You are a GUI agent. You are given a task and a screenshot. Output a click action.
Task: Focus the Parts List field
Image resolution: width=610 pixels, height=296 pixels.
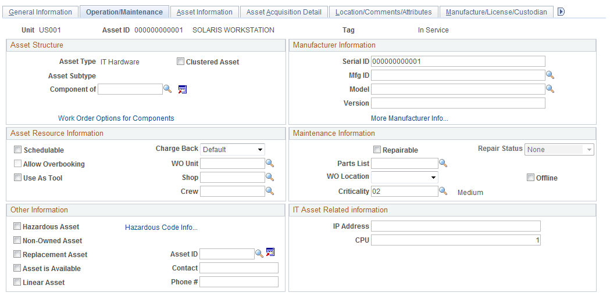pyautogui.click(x=405, y=163)
